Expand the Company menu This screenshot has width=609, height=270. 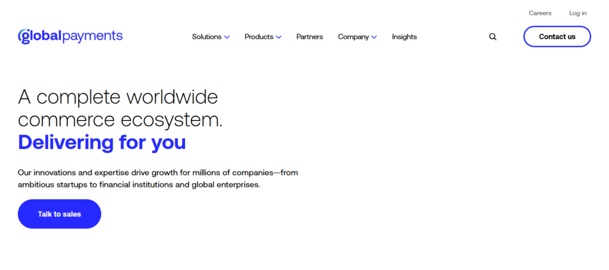click(x=357, y=37)
